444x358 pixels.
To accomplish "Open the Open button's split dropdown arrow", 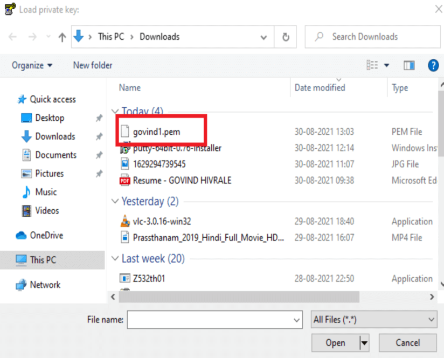I will (364, 342).
